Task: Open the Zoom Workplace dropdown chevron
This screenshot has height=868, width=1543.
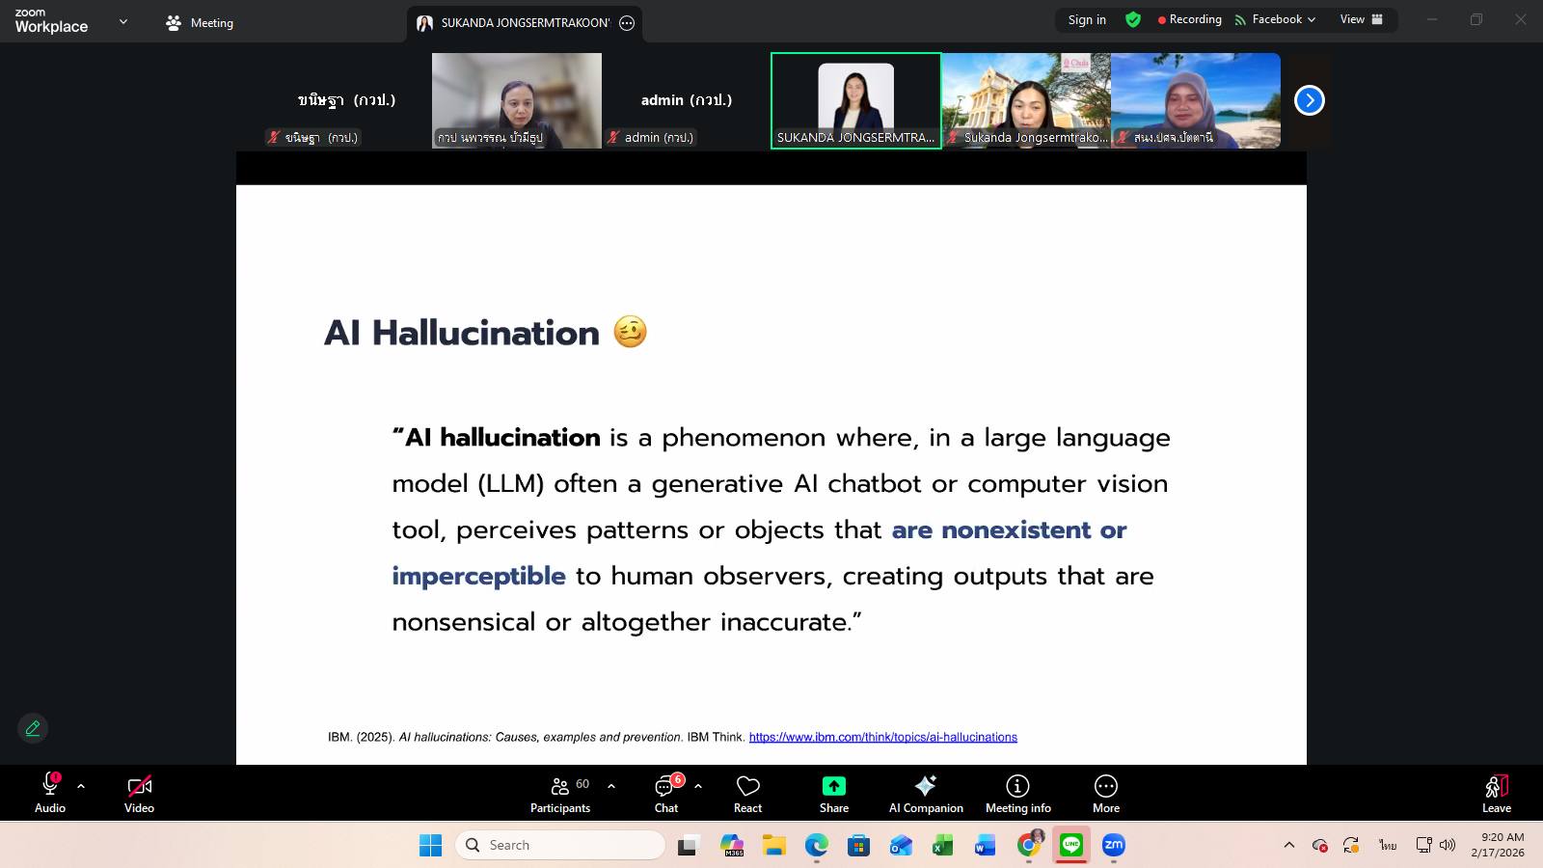Action: [123, 21]
